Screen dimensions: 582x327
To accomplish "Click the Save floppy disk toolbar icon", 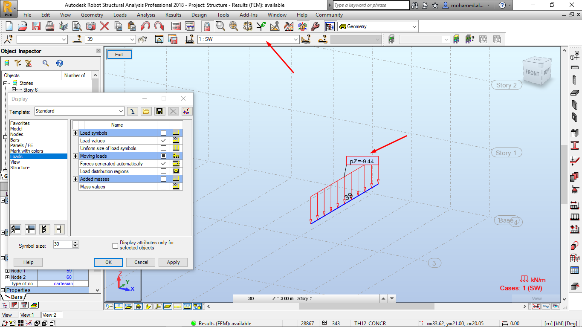I will coord(36,26).
